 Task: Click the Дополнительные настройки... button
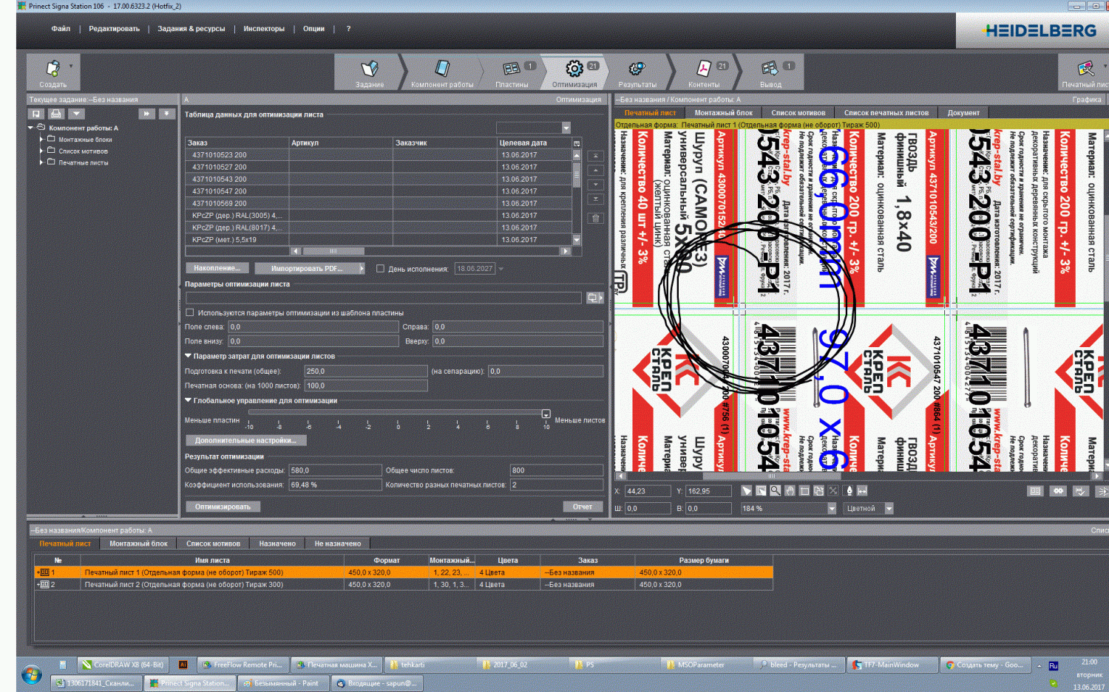tap(245, 440)
